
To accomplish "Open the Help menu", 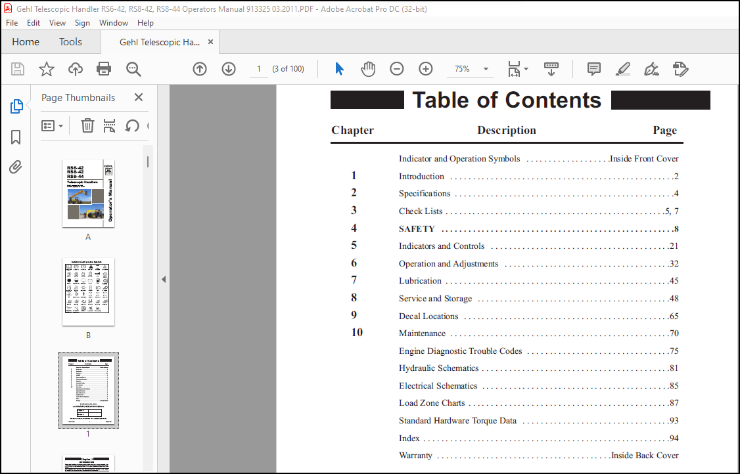I will point(145,22).
